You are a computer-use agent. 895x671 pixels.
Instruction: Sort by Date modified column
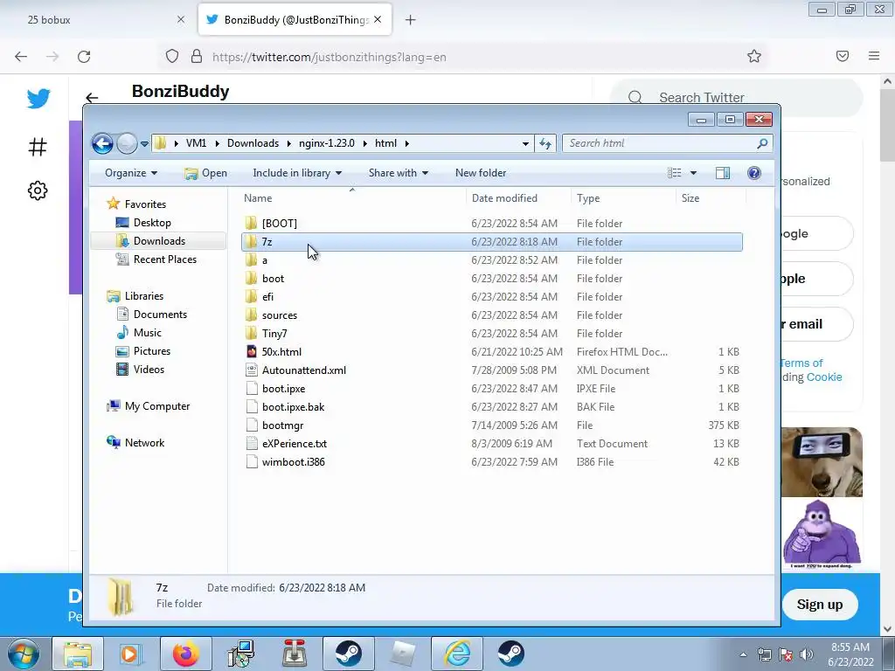[504, 198]
